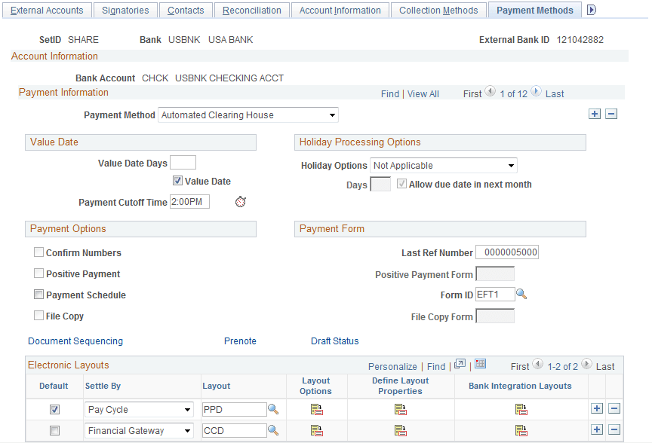Screen dimensions: 652x443
Task: Click the Prenote link
Action: click(240, 341)
